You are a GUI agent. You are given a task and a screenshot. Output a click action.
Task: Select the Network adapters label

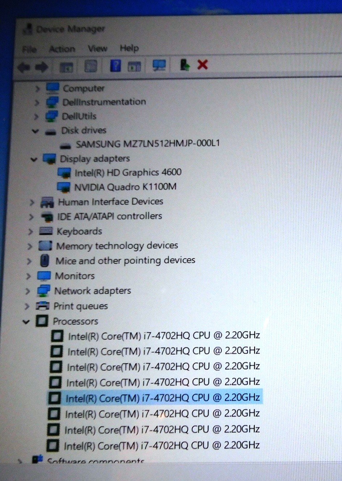click(x=93, y=291)
